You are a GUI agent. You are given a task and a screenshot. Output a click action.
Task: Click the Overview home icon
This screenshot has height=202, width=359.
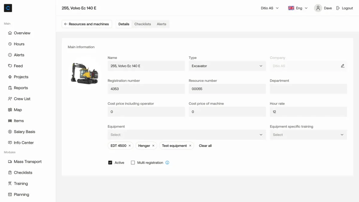pyautogui.click(x=10, y=33)
